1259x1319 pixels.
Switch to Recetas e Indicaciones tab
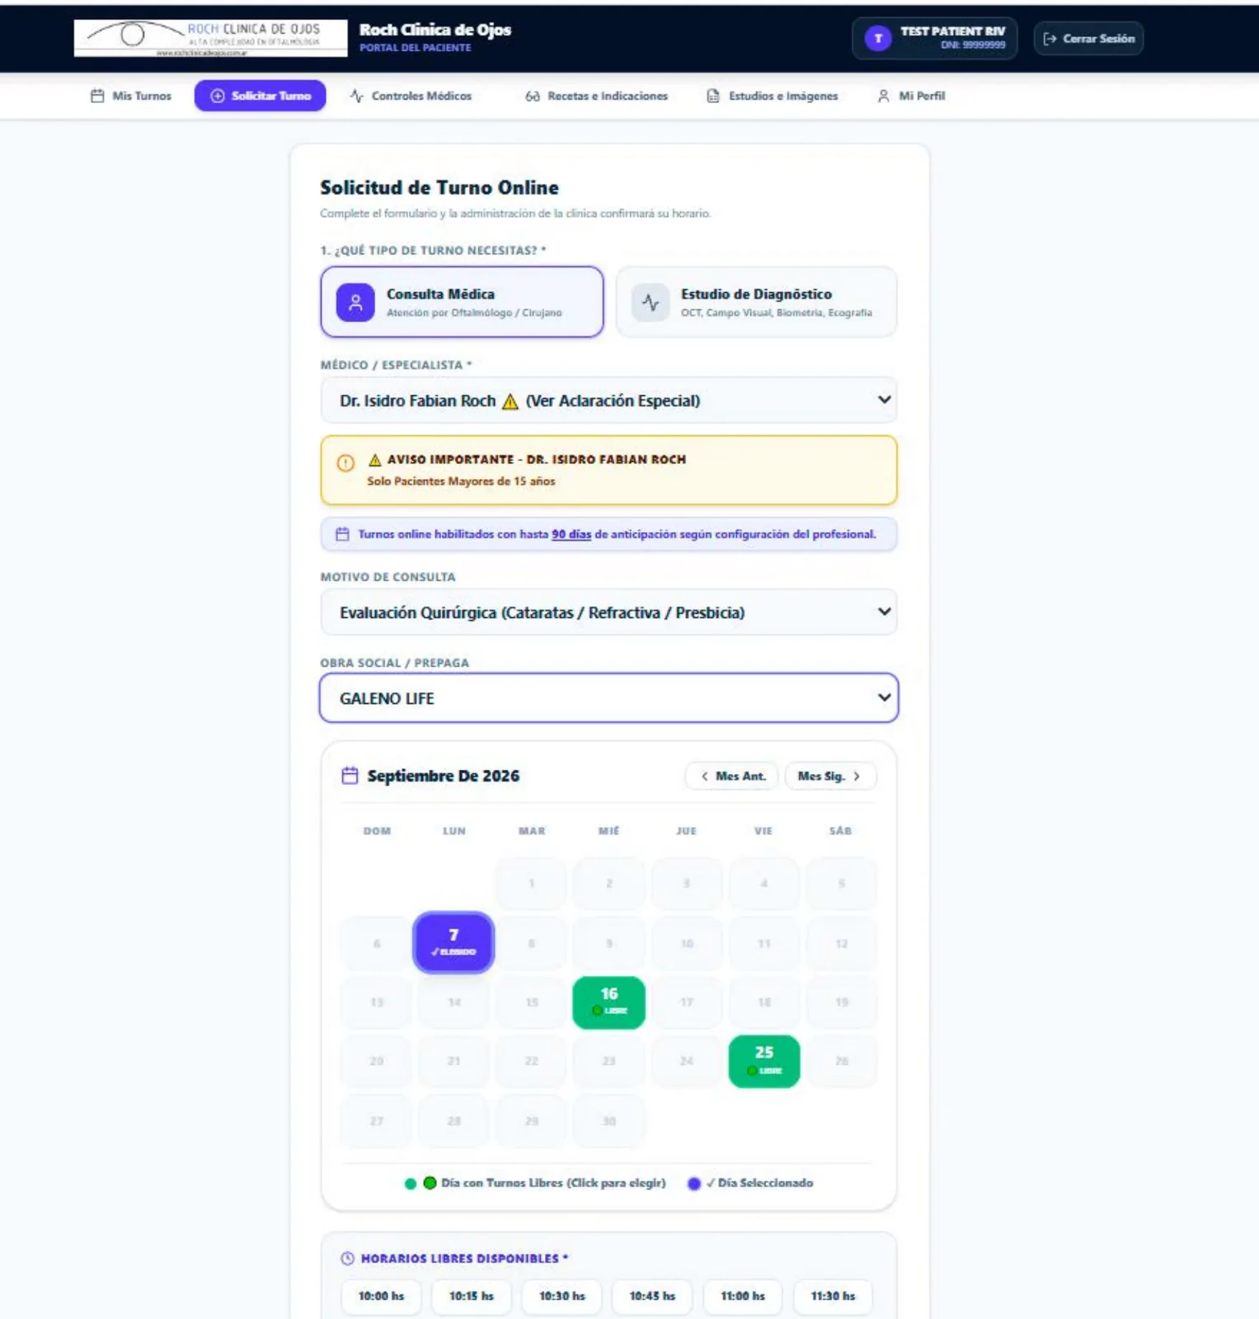click(x=596, y=96)
